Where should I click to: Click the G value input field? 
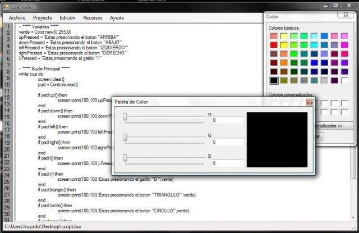228,142
